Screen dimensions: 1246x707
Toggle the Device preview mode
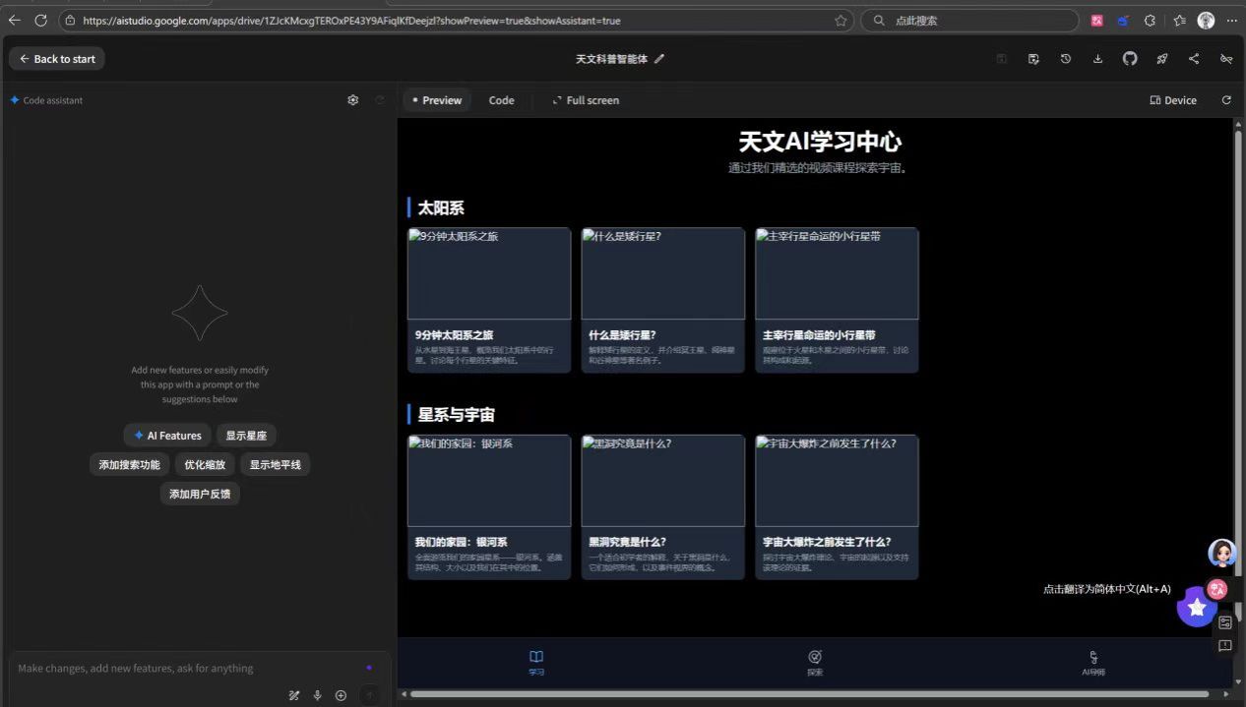(1173, 100)
